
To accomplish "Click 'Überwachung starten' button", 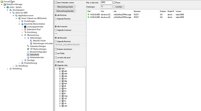I will [x=65, y=7].
